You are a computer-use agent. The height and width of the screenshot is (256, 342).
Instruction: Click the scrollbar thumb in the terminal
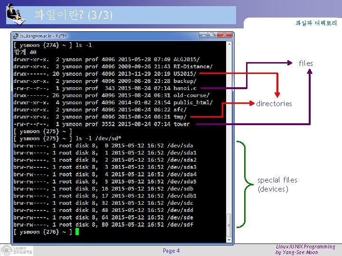pyautogui.click(x=229, y=225)
